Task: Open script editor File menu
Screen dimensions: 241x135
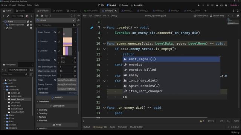Action: coord(85,16)
